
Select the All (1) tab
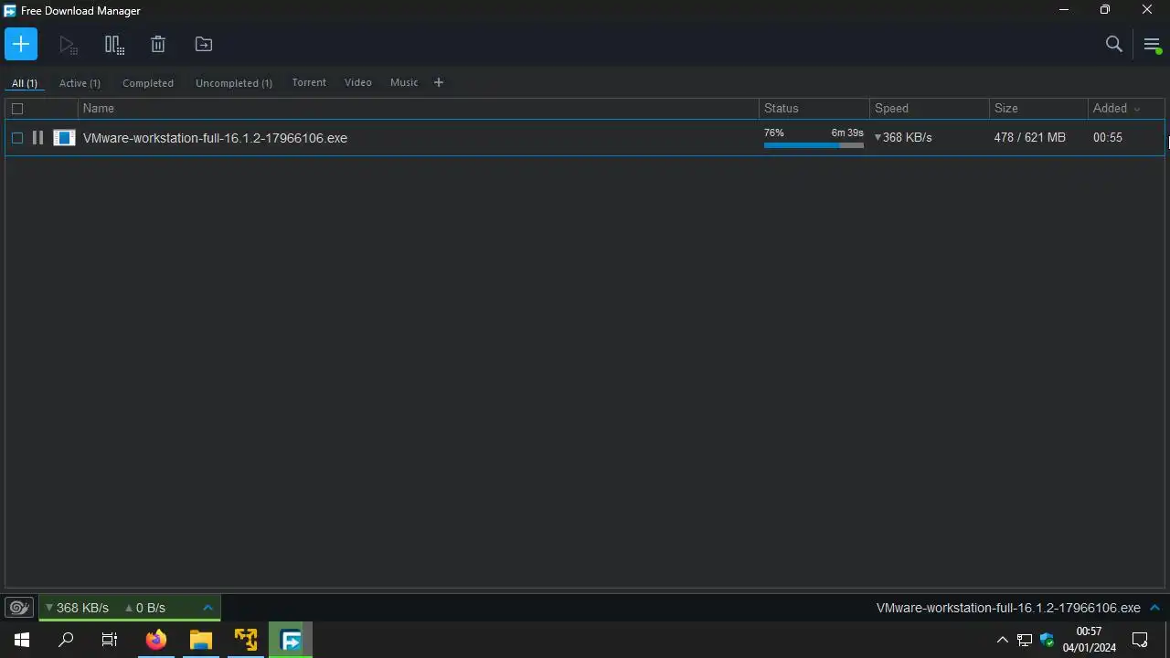[x=25, y=83]
